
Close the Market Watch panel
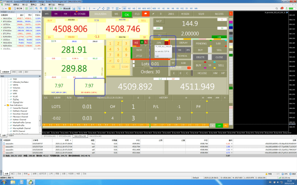tap(40, 12)
